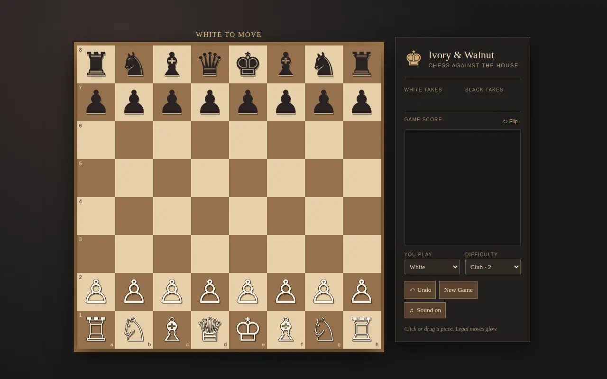
Task: Select the white bishop on f1
Action: point(286,330)
